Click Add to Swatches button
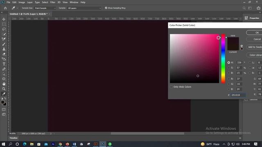Screen dimensions: 262x147 [x=254, y=47]
